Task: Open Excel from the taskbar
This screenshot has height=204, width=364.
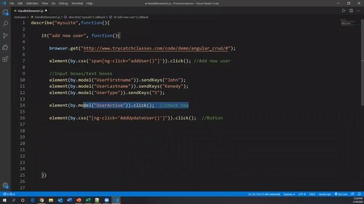Action: tap(88, 200)
